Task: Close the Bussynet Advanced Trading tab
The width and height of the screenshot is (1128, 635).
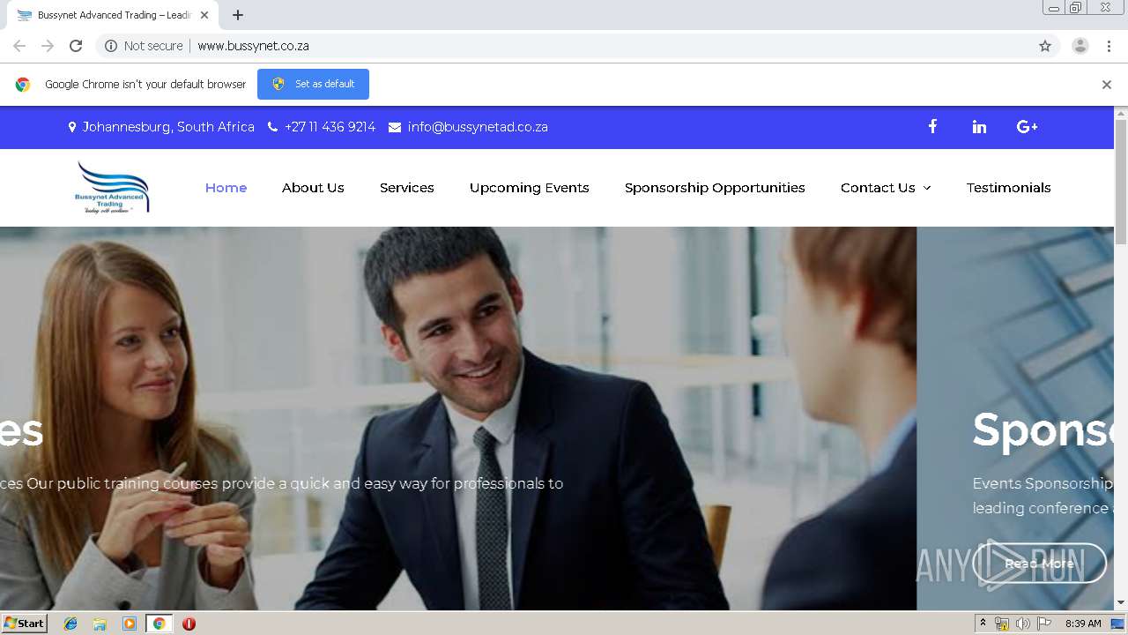Action: pyautogui.click(x=204, y=15)
